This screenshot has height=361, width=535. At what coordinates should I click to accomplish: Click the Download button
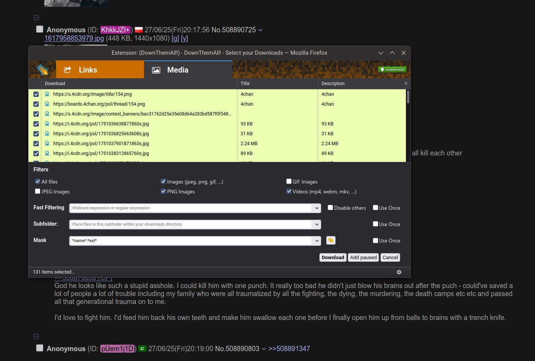point(333,258)
